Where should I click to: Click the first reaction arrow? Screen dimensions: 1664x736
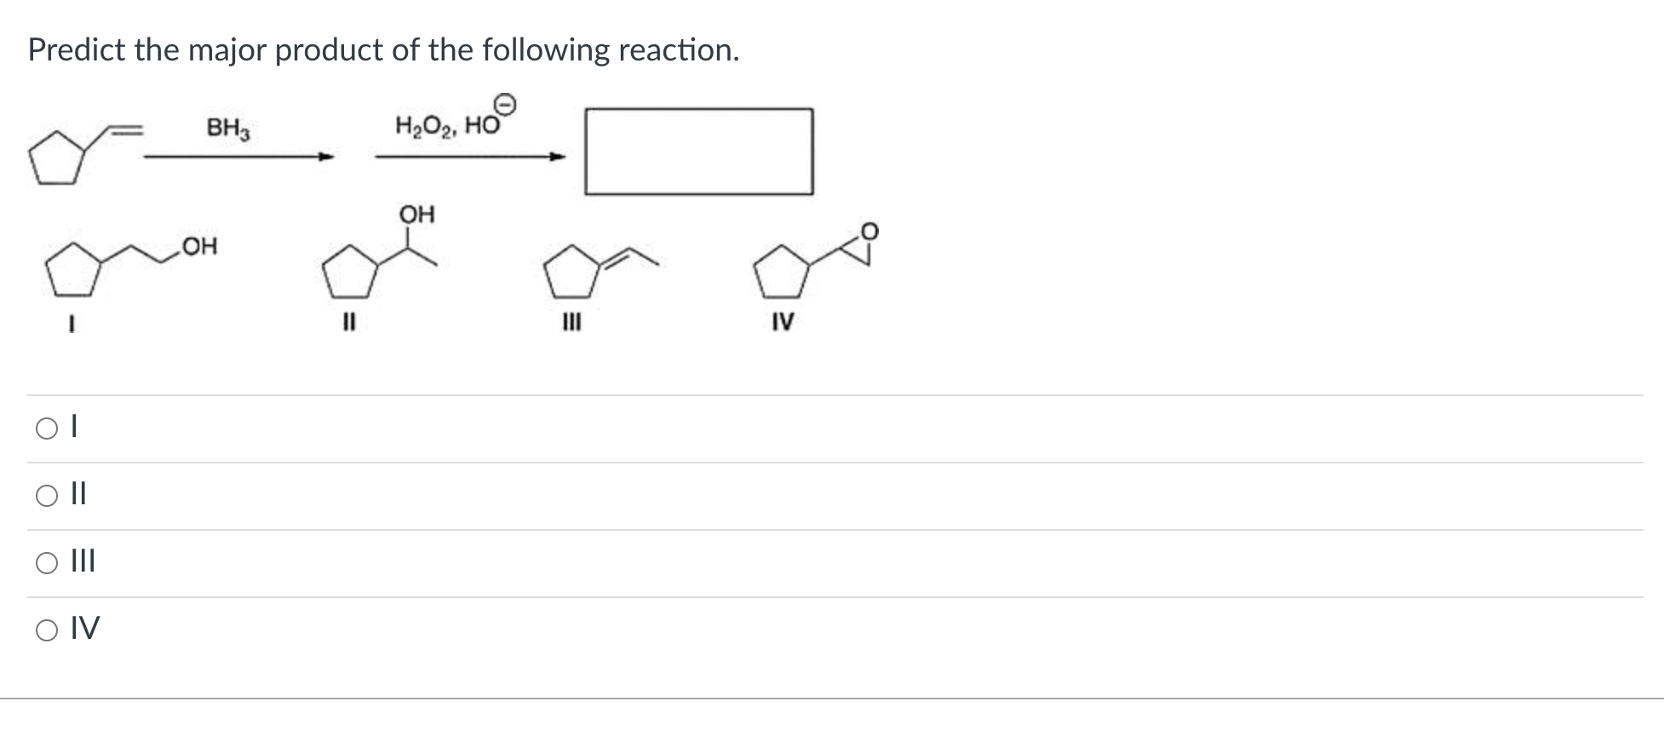pos(236,157)
